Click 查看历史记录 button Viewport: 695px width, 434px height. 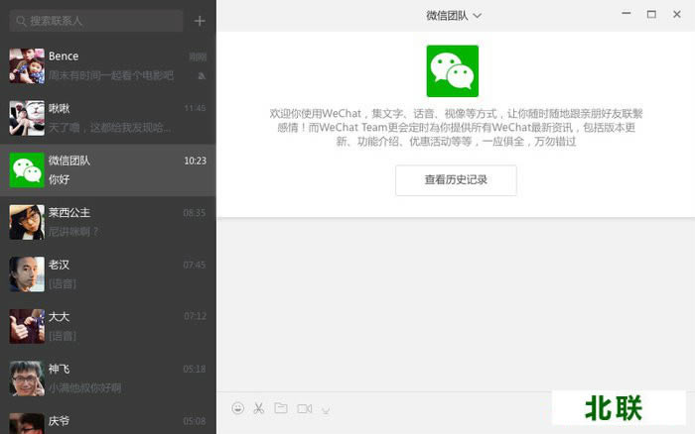(456, 180)
